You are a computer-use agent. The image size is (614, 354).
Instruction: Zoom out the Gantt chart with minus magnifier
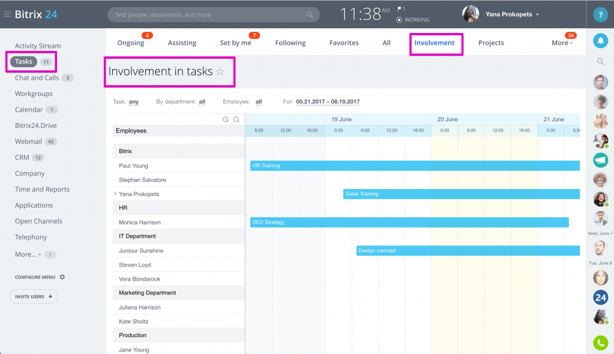(236, 119)
